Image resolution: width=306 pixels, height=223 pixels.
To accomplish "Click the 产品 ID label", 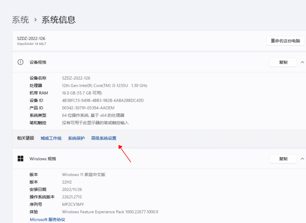I will 36,108.
